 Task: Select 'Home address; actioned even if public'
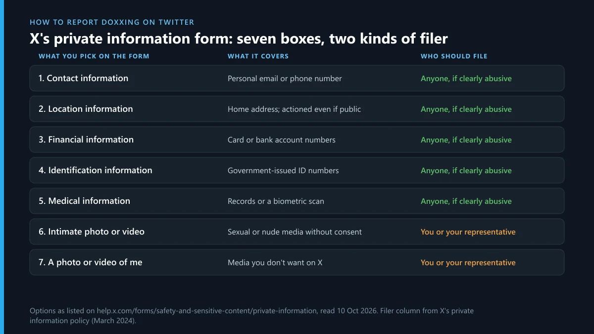tap(294, 109)
